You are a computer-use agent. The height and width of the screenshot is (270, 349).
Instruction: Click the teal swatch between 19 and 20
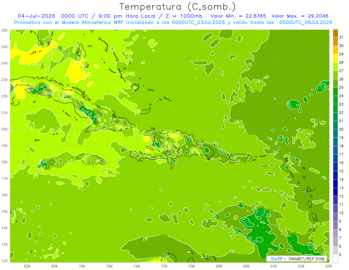pyautogui.click(x=335, y=133)
